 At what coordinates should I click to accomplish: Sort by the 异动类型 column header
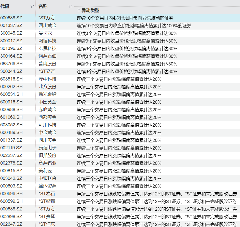pyautogui.click(x=90, y=10)
